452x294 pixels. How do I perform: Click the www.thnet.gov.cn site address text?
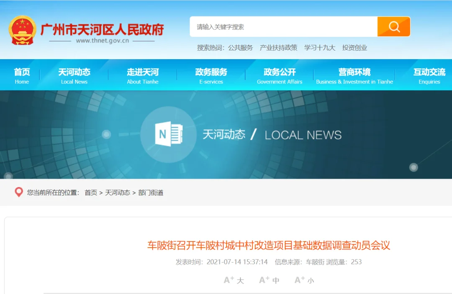coord(103,41)
